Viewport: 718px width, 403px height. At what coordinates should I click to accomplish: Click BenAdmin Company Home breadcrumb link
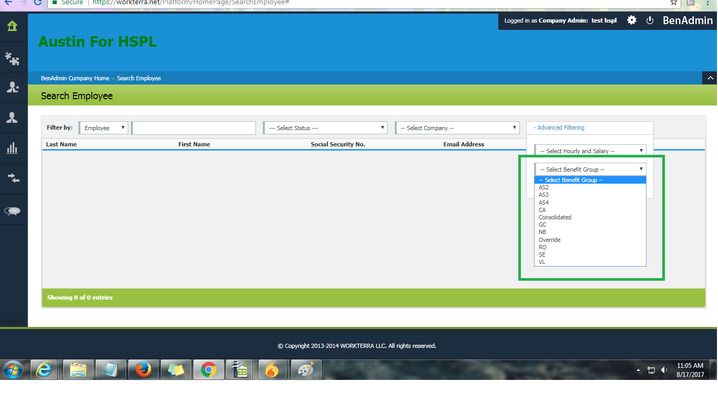(x=75, y=78)
